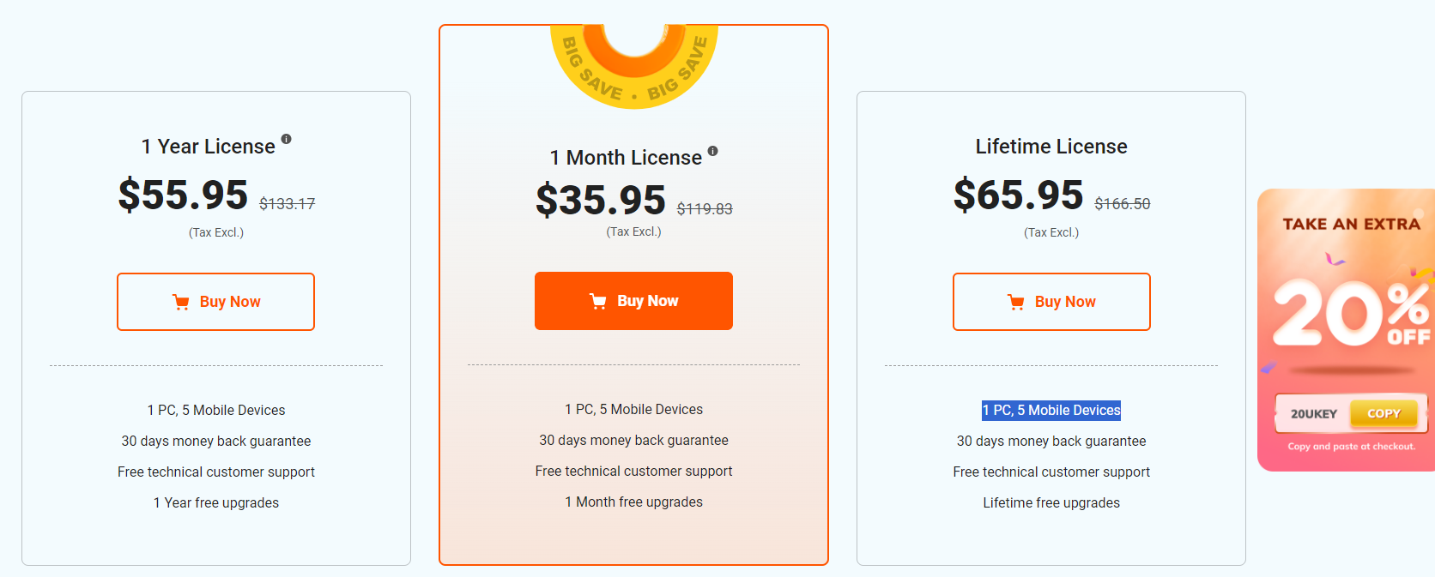Click the 20UKEY coupon code text
1435x577 pixels.
point(1314,414)
